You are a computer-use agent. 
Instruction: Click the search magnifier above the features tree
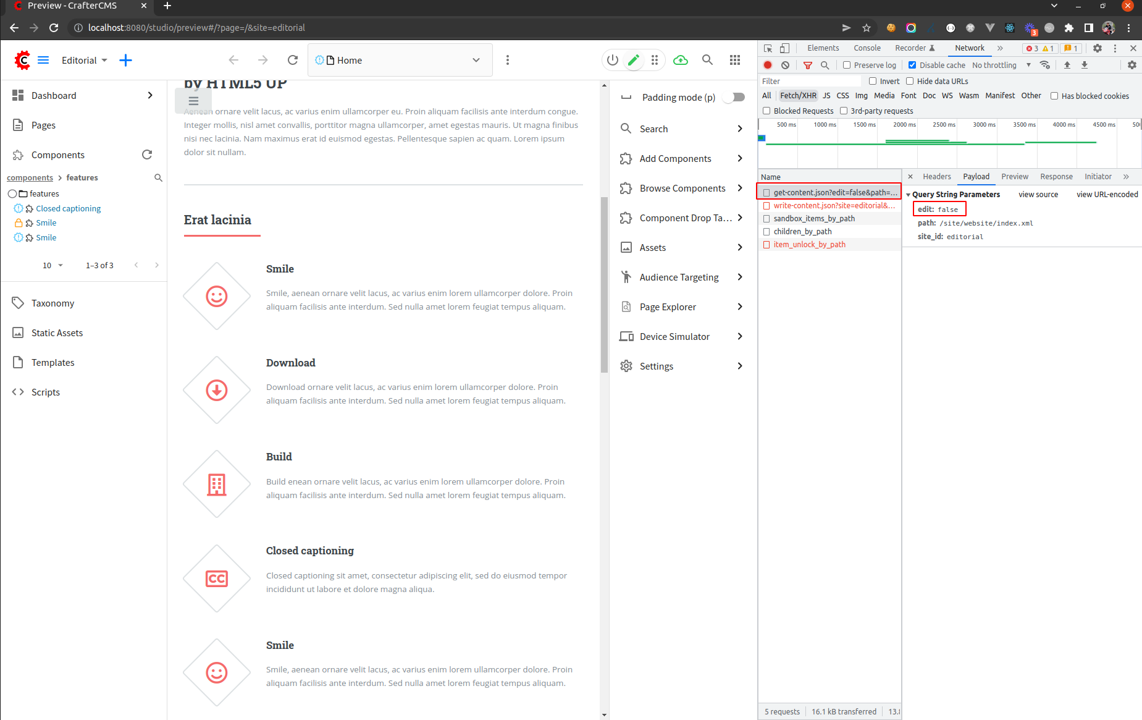coord(158,177)
